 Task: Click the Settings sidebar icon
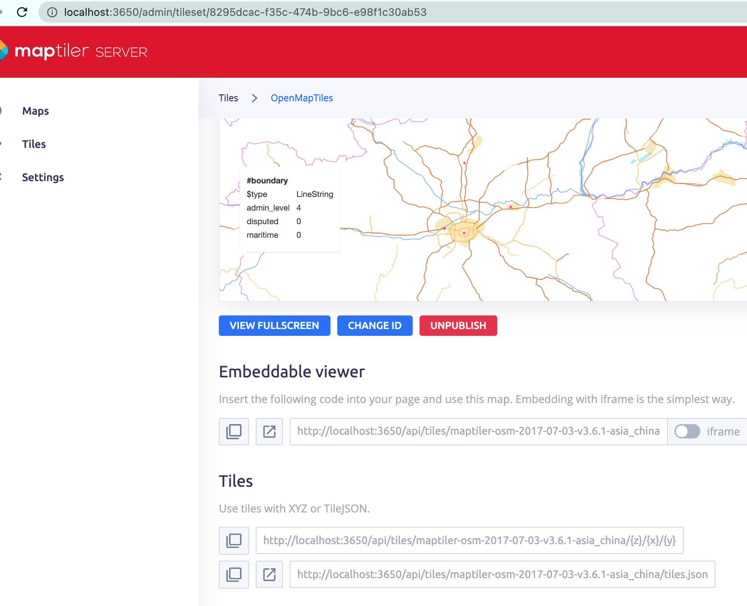click(2, 177)
